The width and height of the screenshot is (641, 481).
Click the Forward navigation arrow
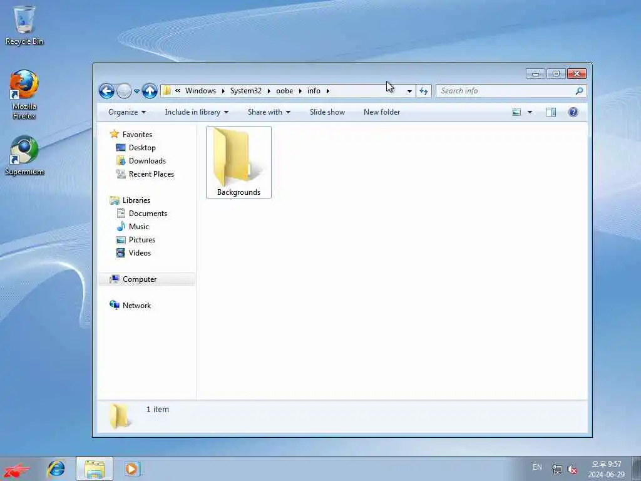[x=124, y=91]
